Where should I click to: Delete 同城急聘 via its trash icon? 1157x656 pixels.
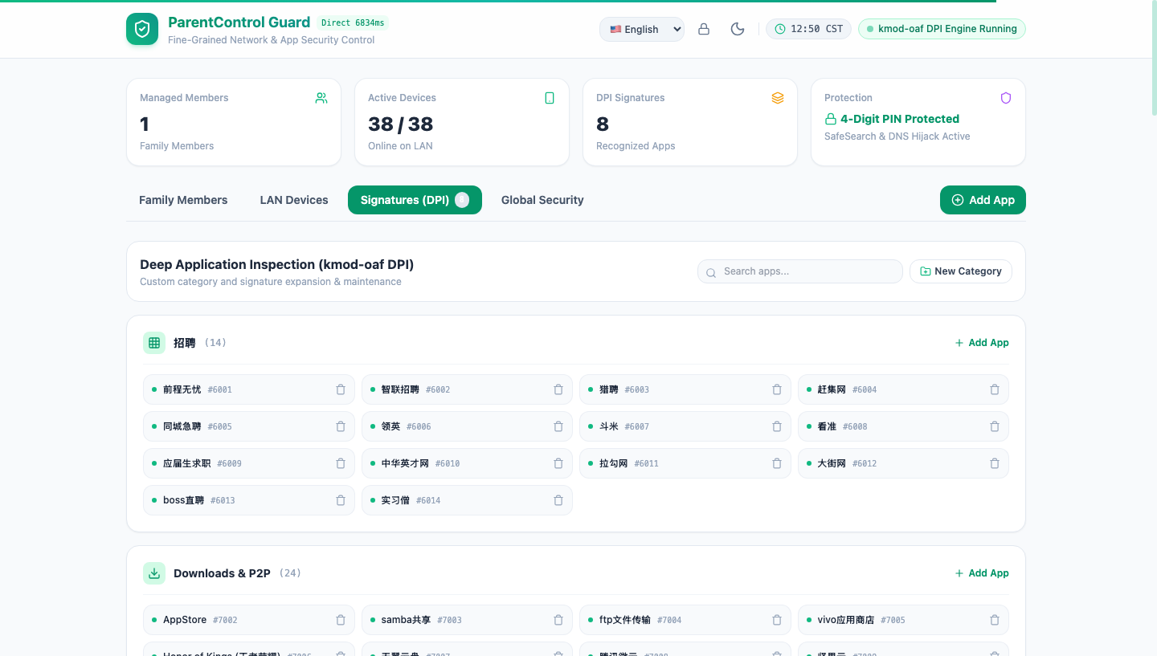coord(341,426)
